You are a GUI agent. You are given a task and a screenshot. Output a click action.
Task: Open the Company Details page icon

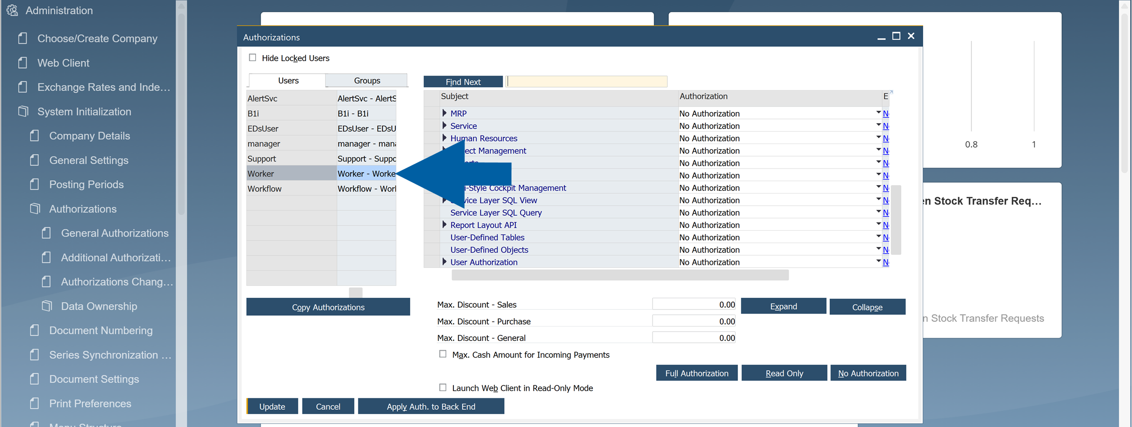pyautogui.click(x=34, y=136)
